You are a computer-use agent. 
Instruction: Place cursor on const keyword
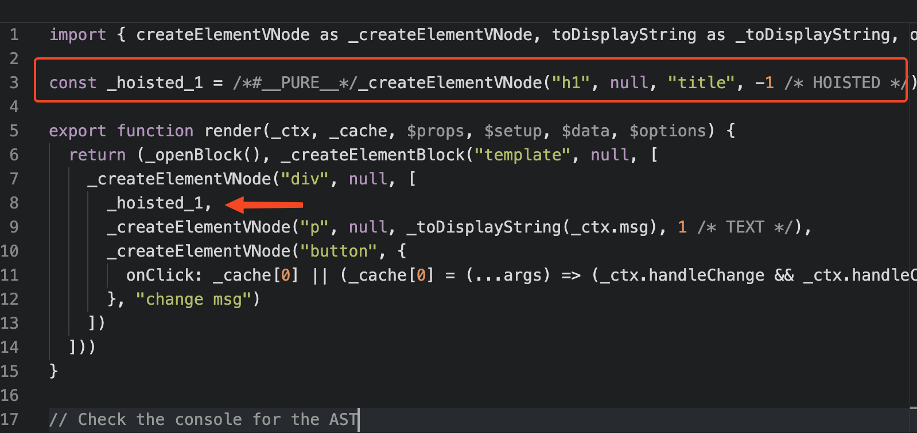pyautogui.click(x=73, y=83)
